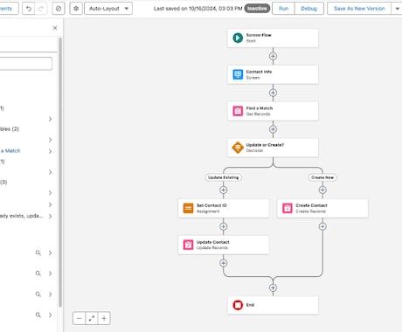Zoom in the canvas with plus button
Screen dimensions: 402x332
coord(104,318)
